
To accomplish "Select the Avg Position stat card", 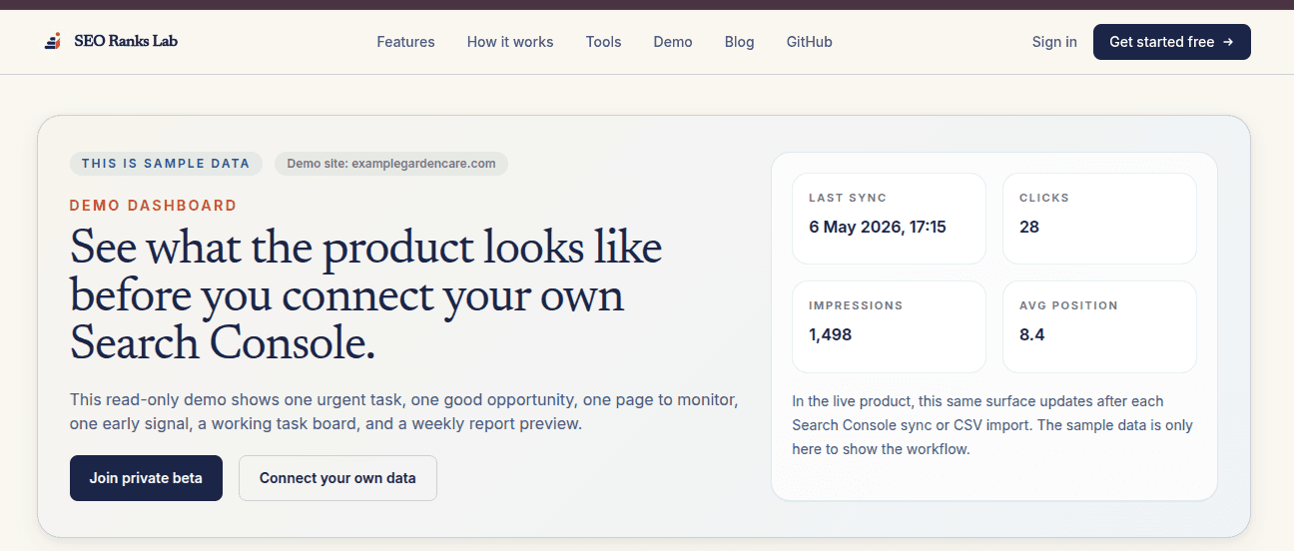I will point(1099,326).
